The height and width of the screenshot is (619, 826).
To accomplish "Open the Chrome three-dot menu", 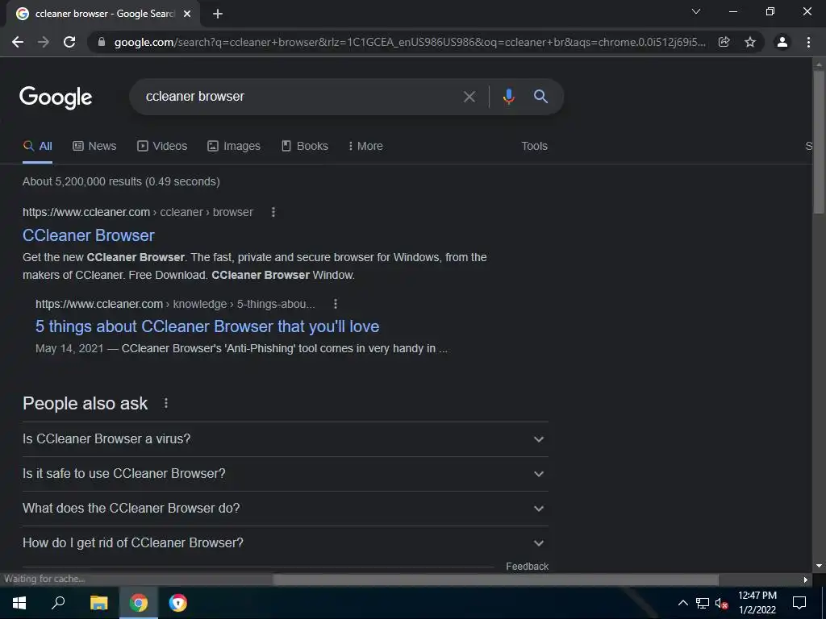I will pyautogui.click(x=808, y=42).
